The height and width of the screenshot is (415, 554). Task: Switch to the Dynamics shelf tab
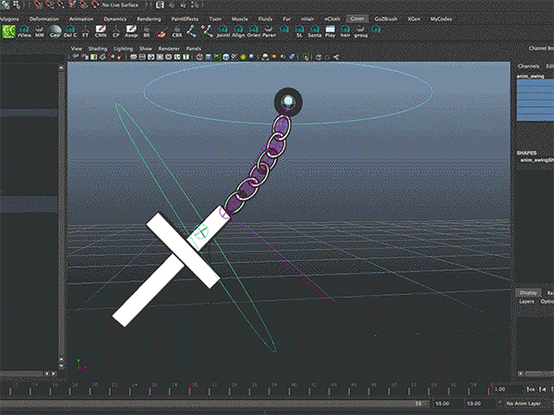(115, 18)
